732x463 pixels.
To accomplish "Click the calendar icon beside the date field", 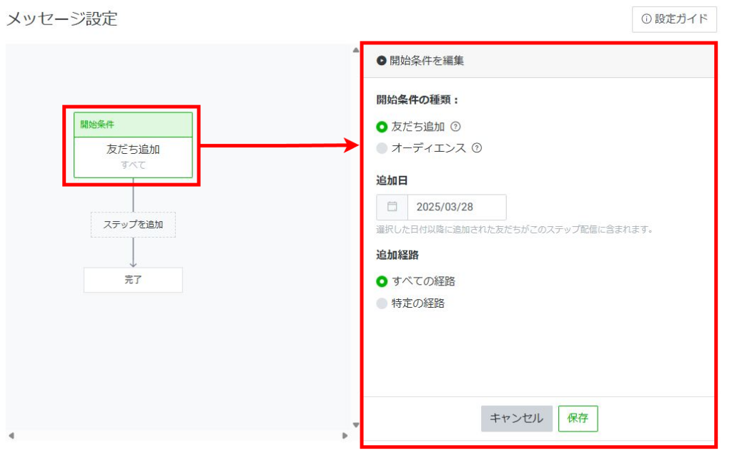I will (392, 207).
